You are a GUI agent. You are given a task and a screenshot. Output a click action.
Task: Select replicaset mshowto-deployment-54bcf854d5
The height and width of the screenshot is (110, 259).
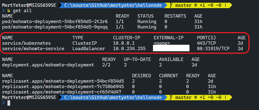click(63, 81)
